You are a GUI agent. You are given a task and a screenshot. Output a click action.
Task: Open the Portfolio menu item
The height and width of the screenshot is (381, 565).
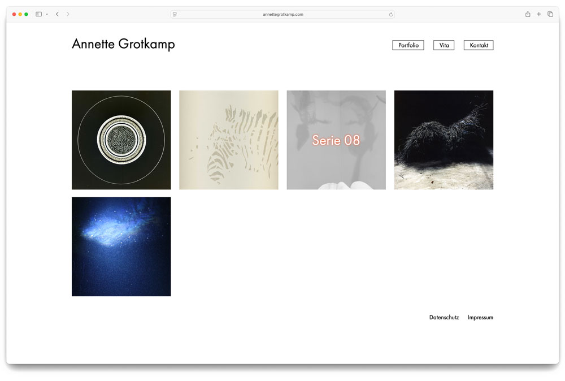[408, 45]
